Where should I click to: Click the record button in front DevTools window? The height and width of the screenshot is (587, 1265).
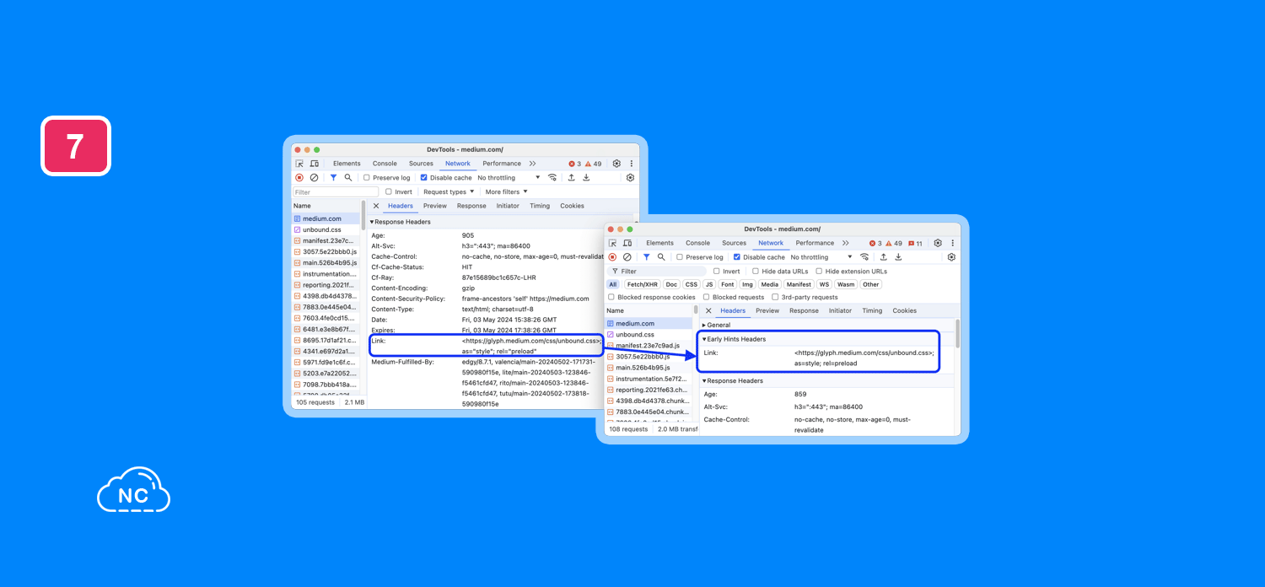[612, 257]
